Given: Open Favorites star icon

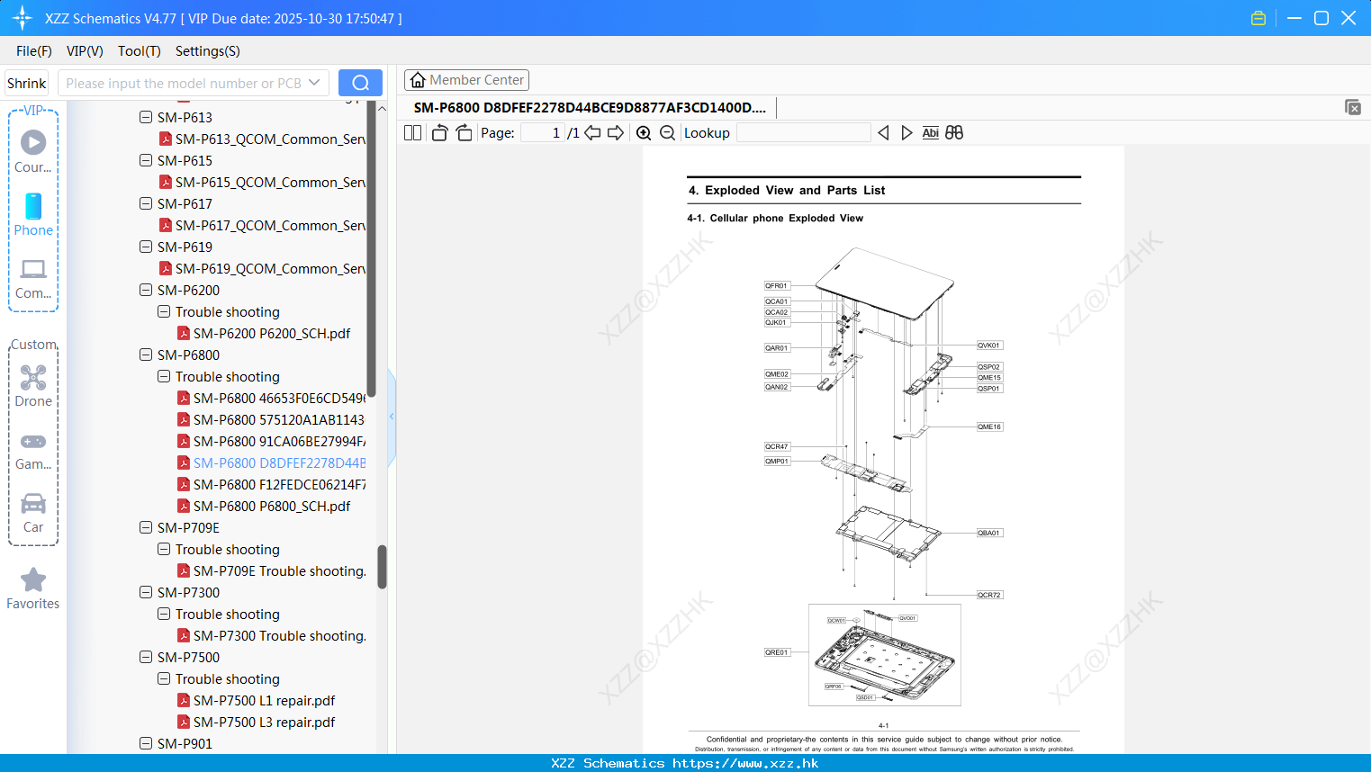Looking at the screenshot, I should [33, 588].
